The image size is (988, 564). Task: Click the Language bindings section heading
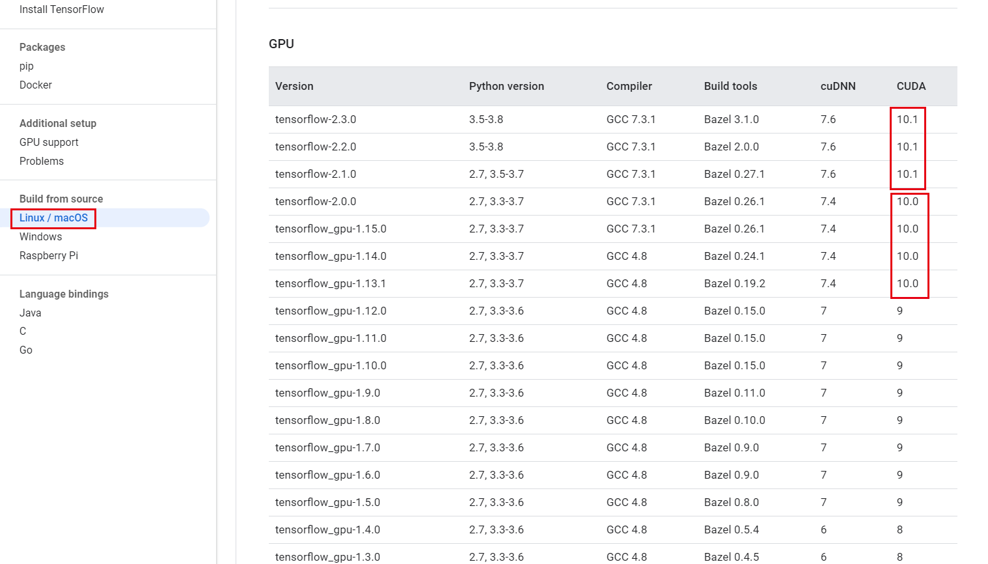[64, 294]
